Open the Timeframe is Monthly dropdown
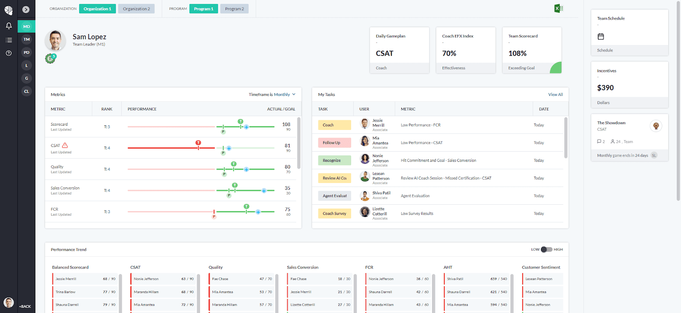Viewport: 681px width, 313px height. pos(272,94)
